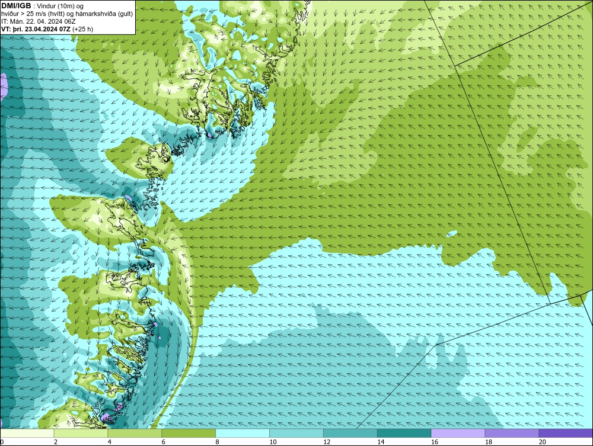The width and height of the screenshot is (593, 446).
Task: Click the init time 'IT: Mán. 22. 04. 2024 06Z'
Action: pyautogui.click(x=39, y=21)
